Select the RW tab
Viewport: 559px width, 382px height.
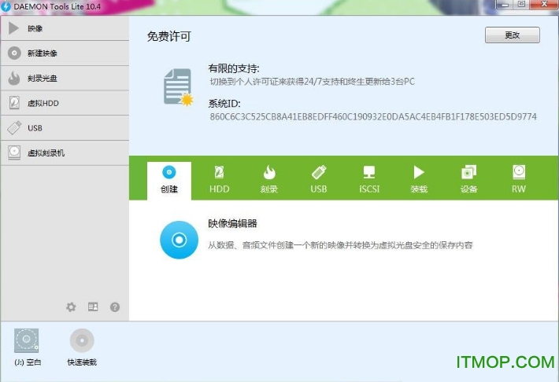[519, 178]
